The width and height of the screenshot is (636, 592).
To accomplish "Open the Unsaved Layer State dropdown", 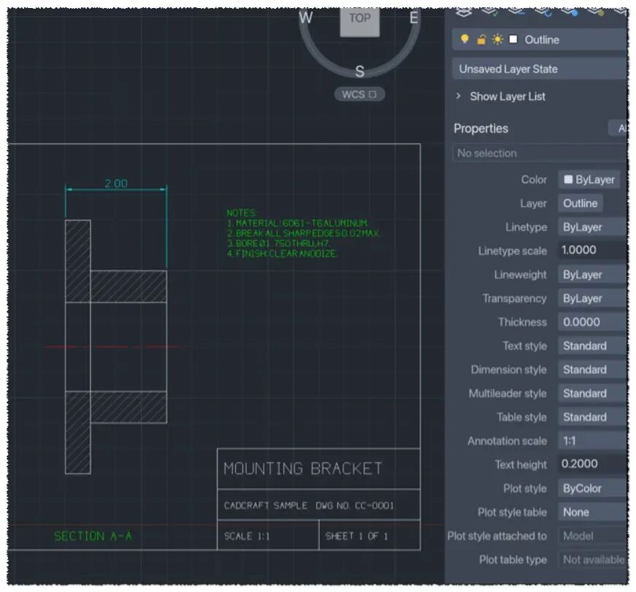I will point(540,69).
